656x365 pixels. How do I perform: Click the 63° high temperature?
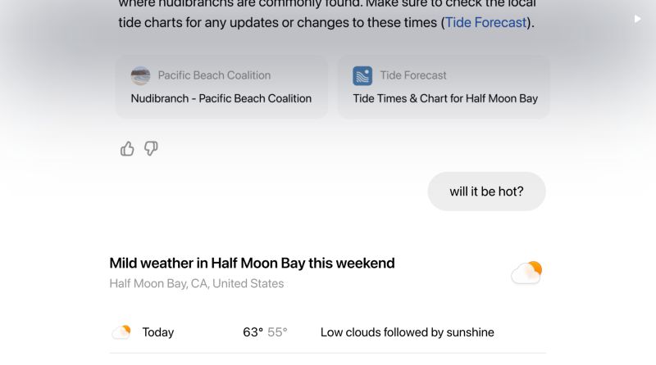(x=253, y=332)
